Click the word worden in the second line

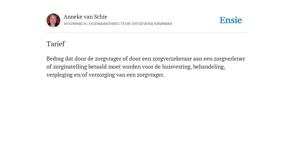[131, 67]
